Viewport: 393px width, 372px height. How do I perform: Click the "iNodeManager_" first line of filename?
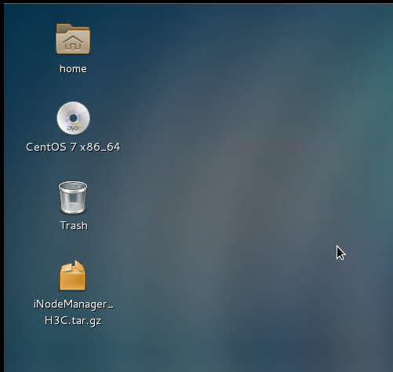tap(74, 305)
